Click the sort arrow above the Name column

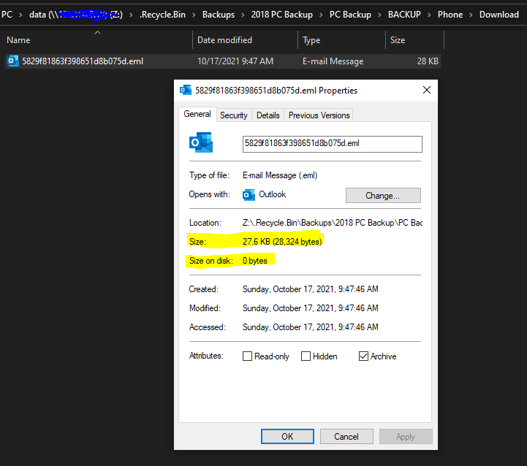(x=97, y=33)
